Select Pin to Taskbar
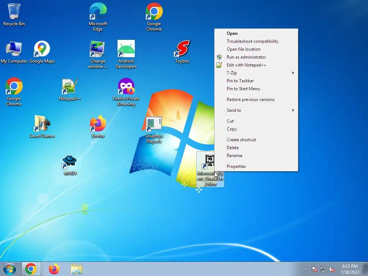The image size is (368, 276). (x=256, y=81)
